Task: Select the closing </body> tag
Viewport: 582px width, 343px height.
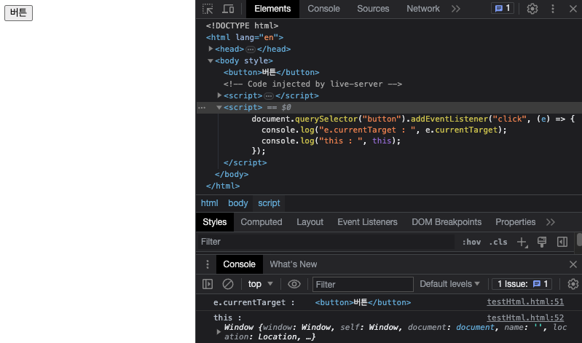Action: [x=232, y=174]
